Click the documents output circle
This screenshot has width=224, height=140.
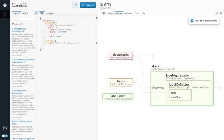click(x=152, y=56)
